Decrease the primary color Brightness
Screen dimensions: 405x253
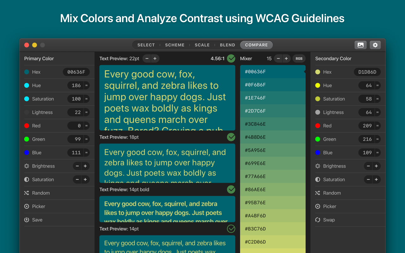[77, 166]
